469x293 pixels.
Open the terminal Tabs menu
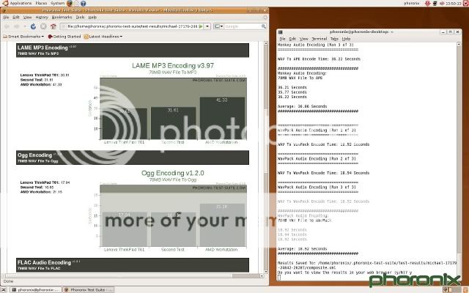[334, 39]
